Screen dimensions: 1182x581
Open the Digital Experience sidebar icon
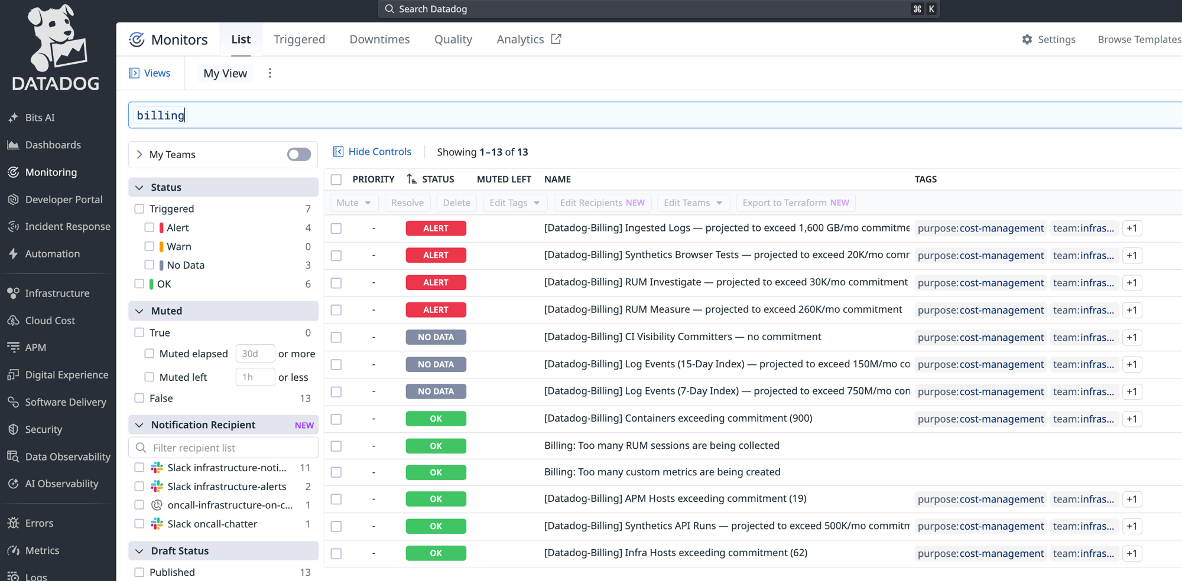point(13,375)
